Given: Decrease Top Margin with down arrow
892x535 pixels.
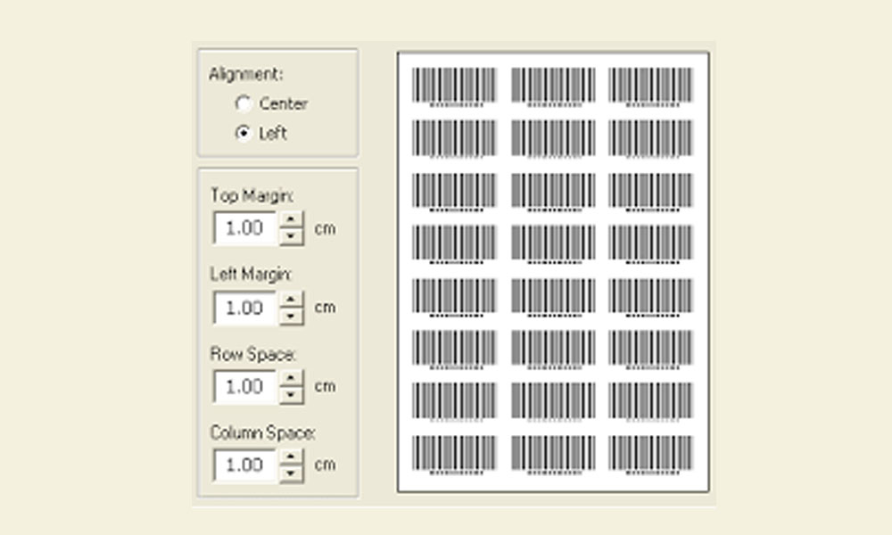Looking at the screenshot, I should pos(292,236).
